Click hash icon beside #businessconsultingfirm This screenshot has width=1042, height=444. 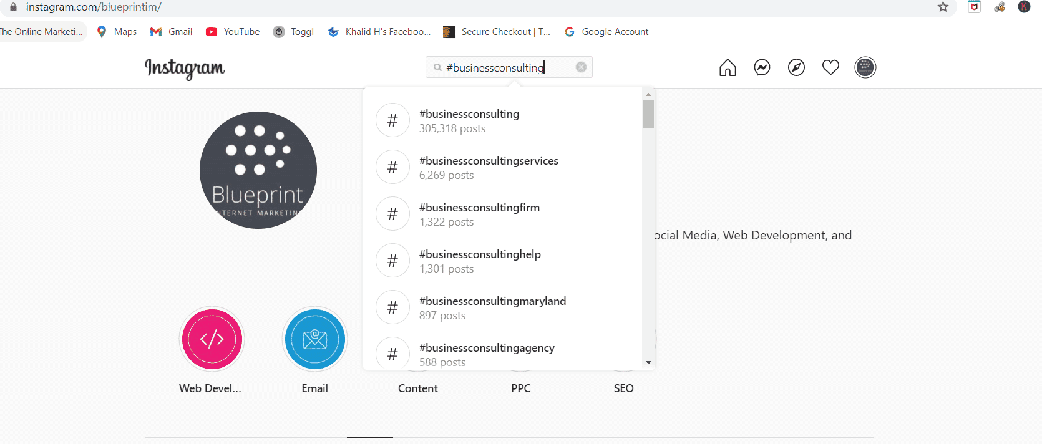pos(392,214)
